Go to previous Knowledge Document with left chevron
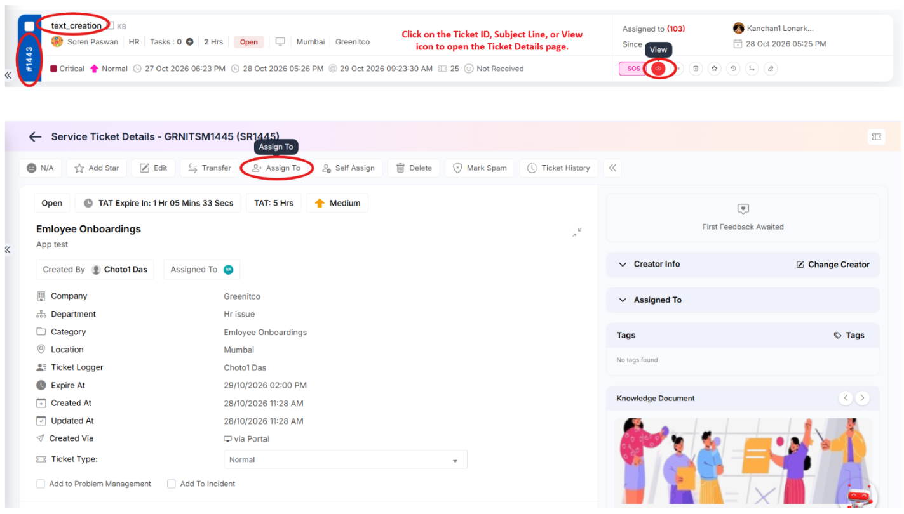904x514 pixels. pyautogui.click(x=846, y=398)
